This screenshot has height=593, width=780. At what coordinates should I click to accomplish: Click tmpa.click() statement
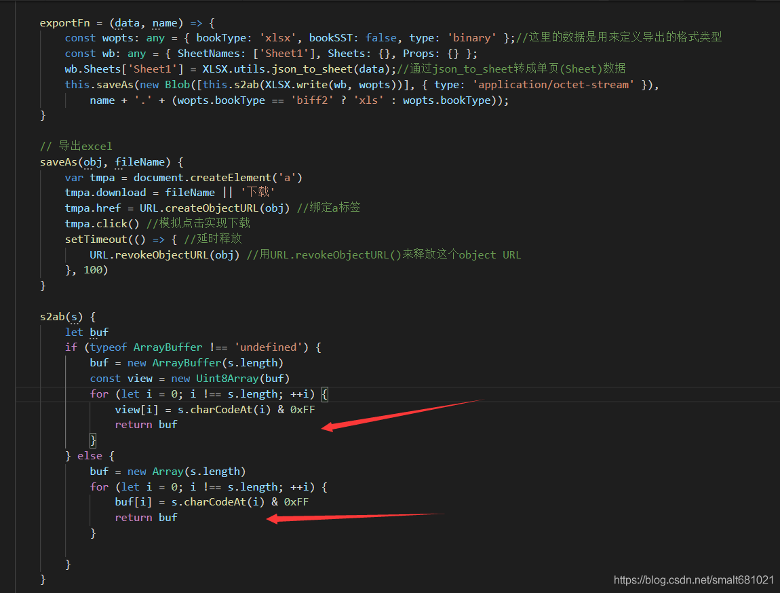pos(102,224)
